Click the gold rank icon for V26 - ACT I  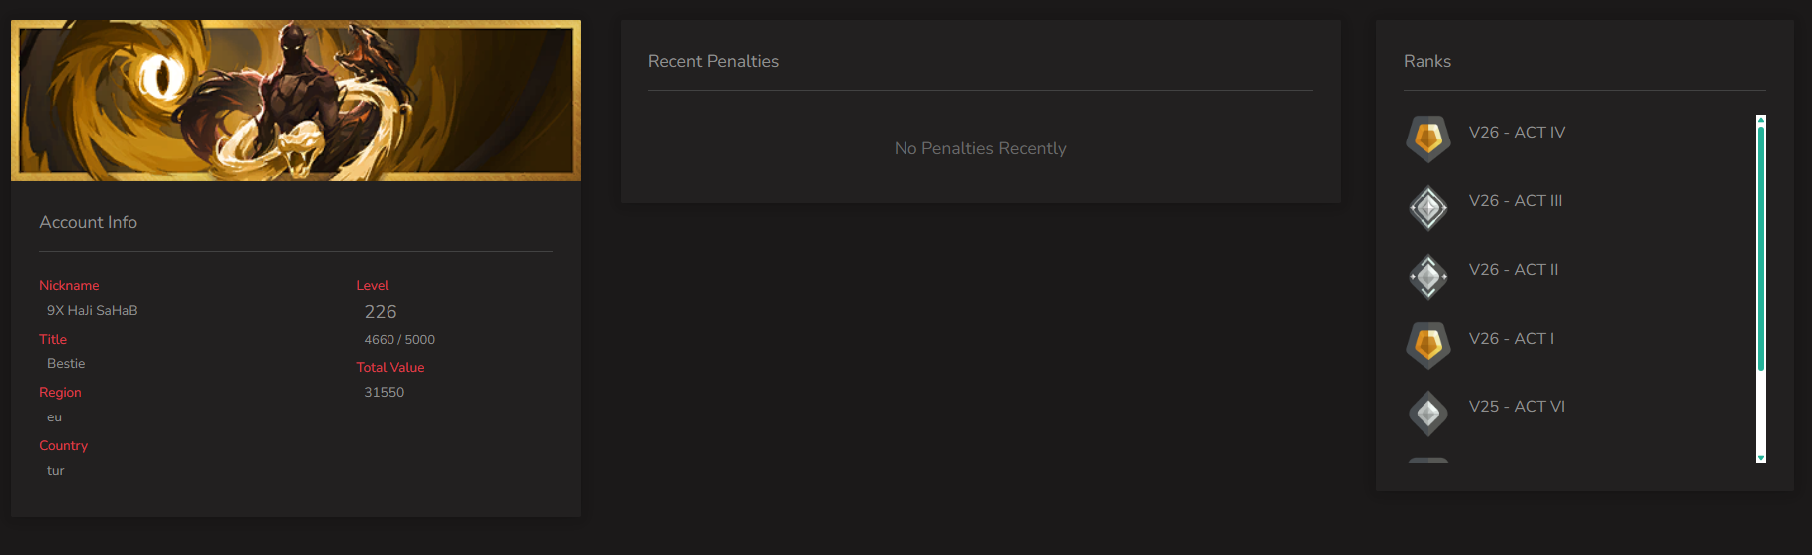point(1427,345)
